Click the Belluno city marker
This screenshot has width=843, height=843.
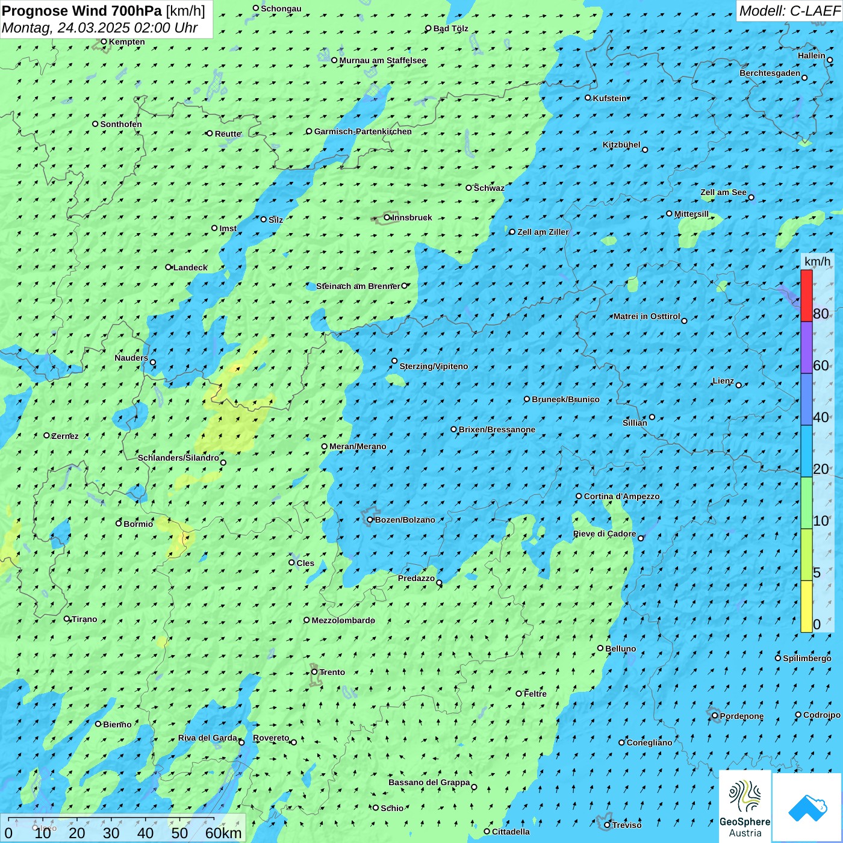pos(600,648)
